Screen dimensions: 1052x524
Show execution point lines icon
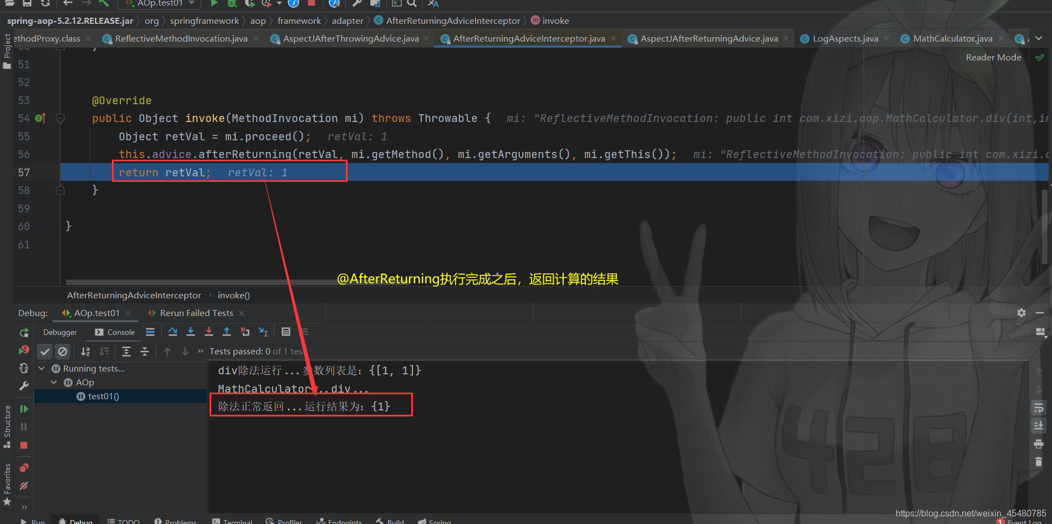point(150,332)
